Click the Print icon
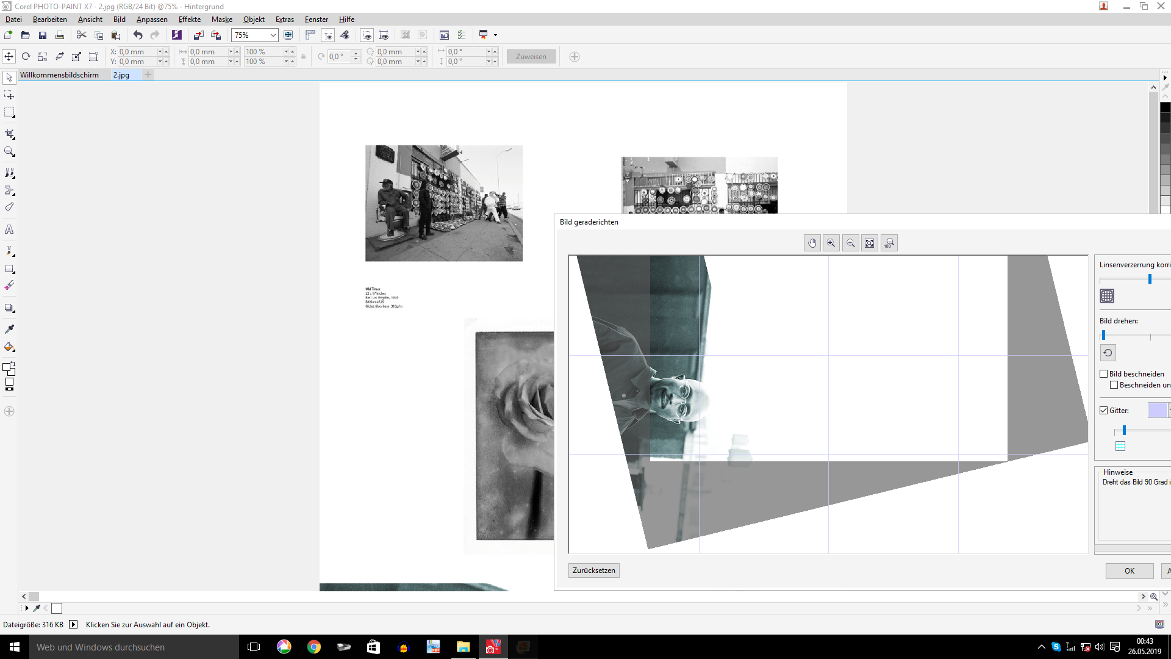Image resolution: width=1171 pixels, height=659 pixels. click(x=59, y=35)
